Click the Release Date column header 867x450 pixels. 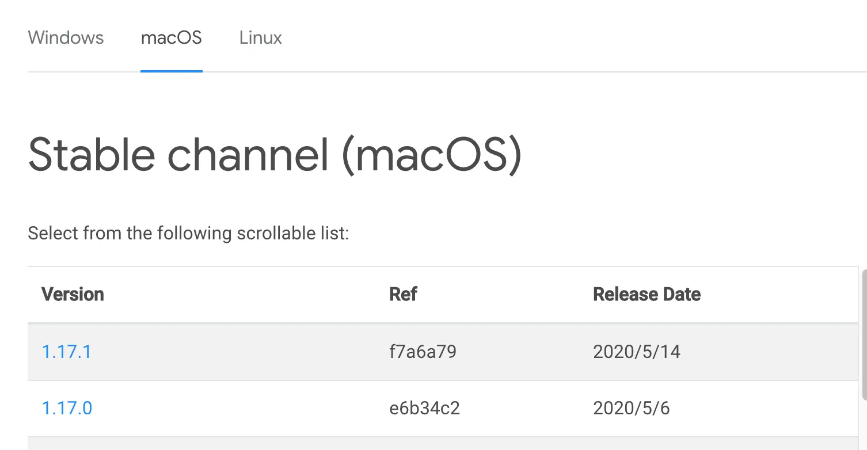pyautogui.click(x=647, y=294)
